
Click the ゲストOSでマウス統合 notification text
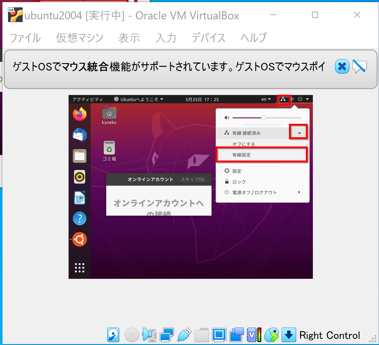coord(169,66)
